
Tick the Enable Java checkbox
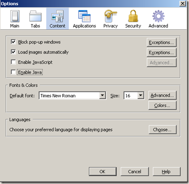[13, 72]
